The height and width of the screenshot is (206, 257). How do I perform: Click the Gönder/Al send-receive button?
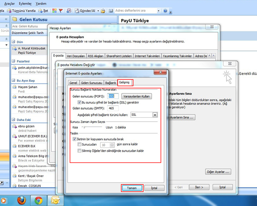[85, 11]
